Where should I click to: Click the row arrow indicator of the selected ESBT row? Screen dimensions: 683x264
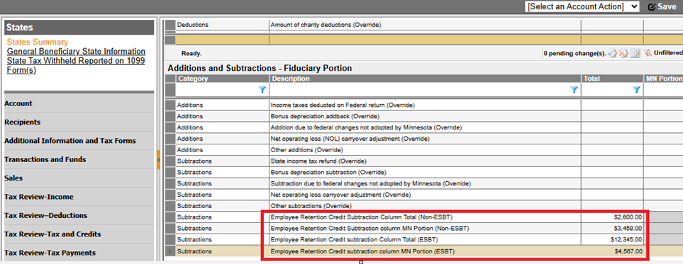170,251
